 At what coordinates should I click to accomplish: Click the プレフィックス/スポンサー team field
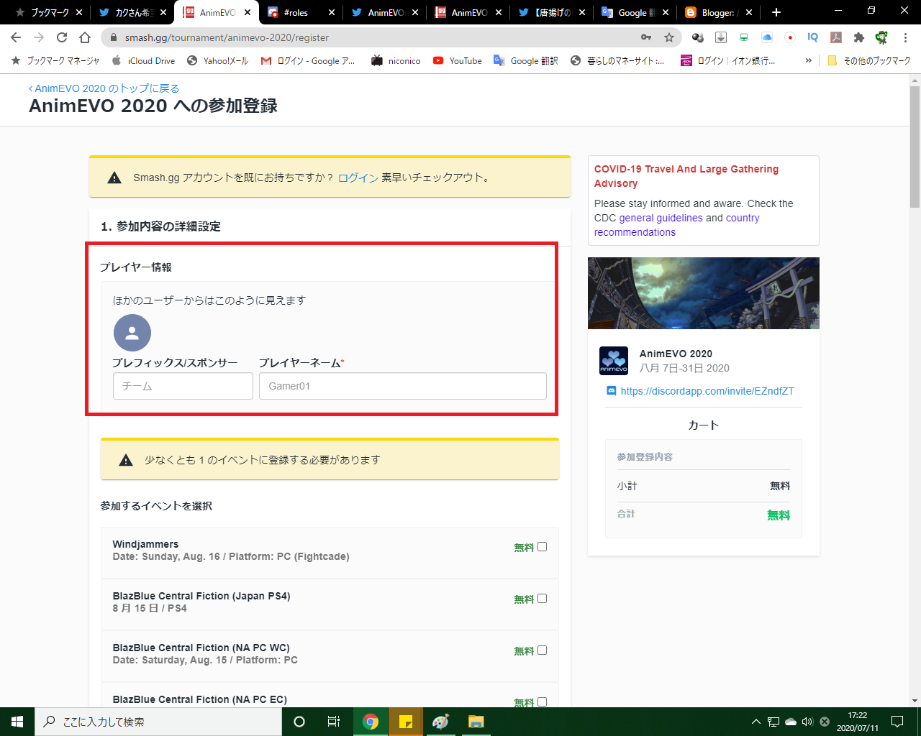183,386
